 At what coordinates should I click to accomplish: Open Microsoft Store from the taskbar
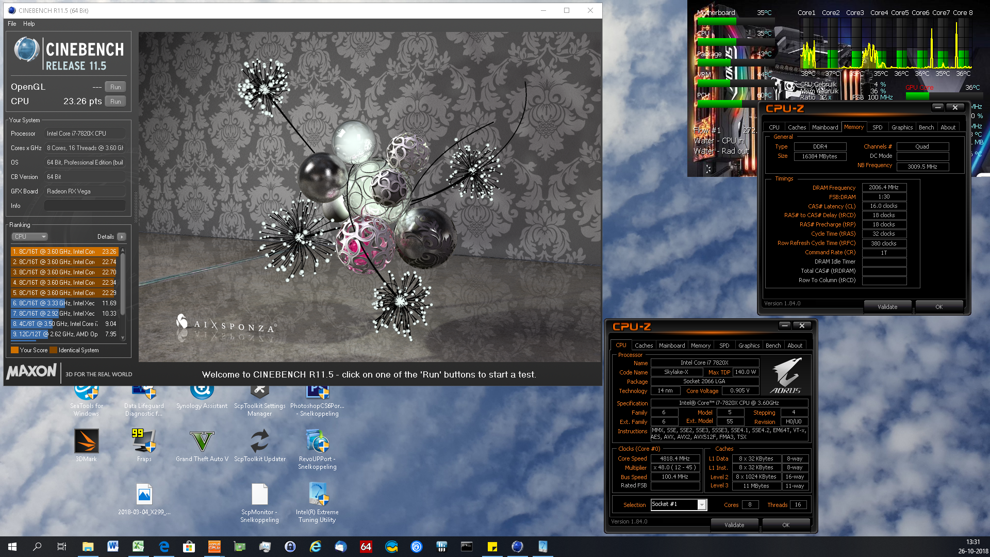click(x=189, y=547)
